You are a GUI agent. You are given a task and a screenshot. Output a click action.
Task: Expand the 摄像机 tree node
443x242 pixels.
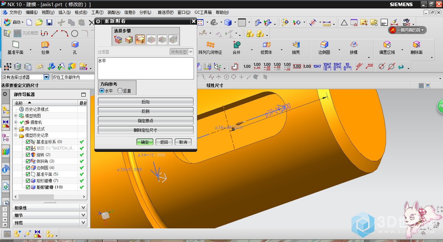click(x=16, y=122)
